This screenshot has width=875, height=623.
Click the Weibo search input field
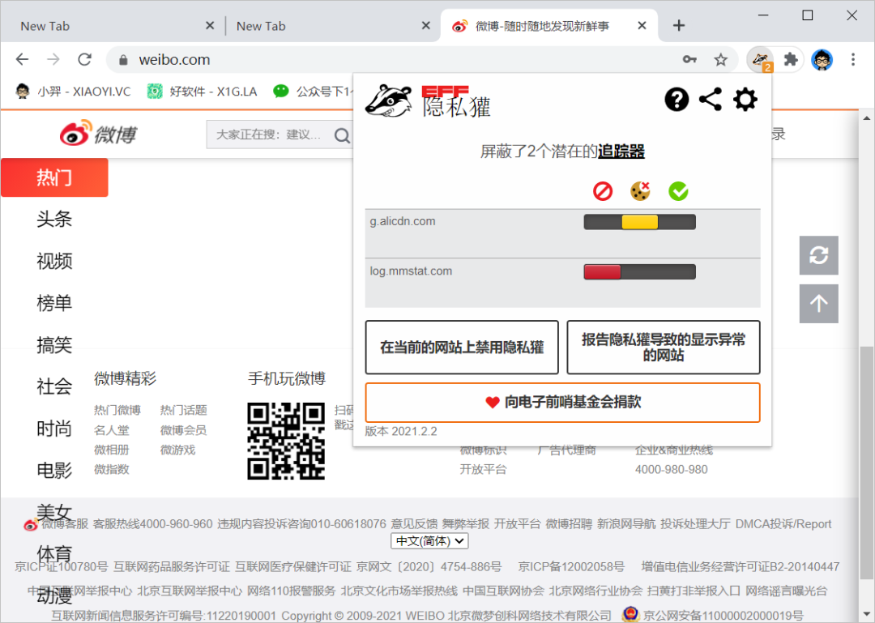(x=269, y=134)
